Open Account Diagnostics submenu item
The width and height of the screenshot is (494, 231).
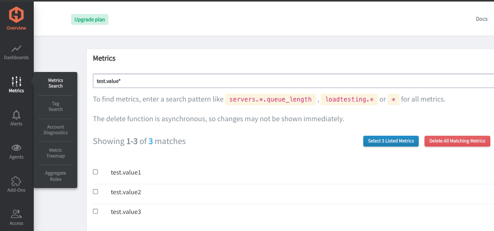coord(56,129)
